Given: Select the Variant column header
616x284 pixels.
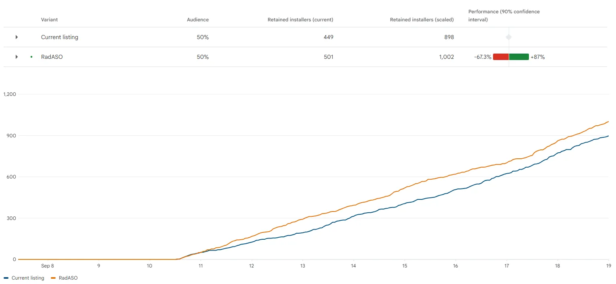Looking at the screenshot, I should (x=49, y=20).
